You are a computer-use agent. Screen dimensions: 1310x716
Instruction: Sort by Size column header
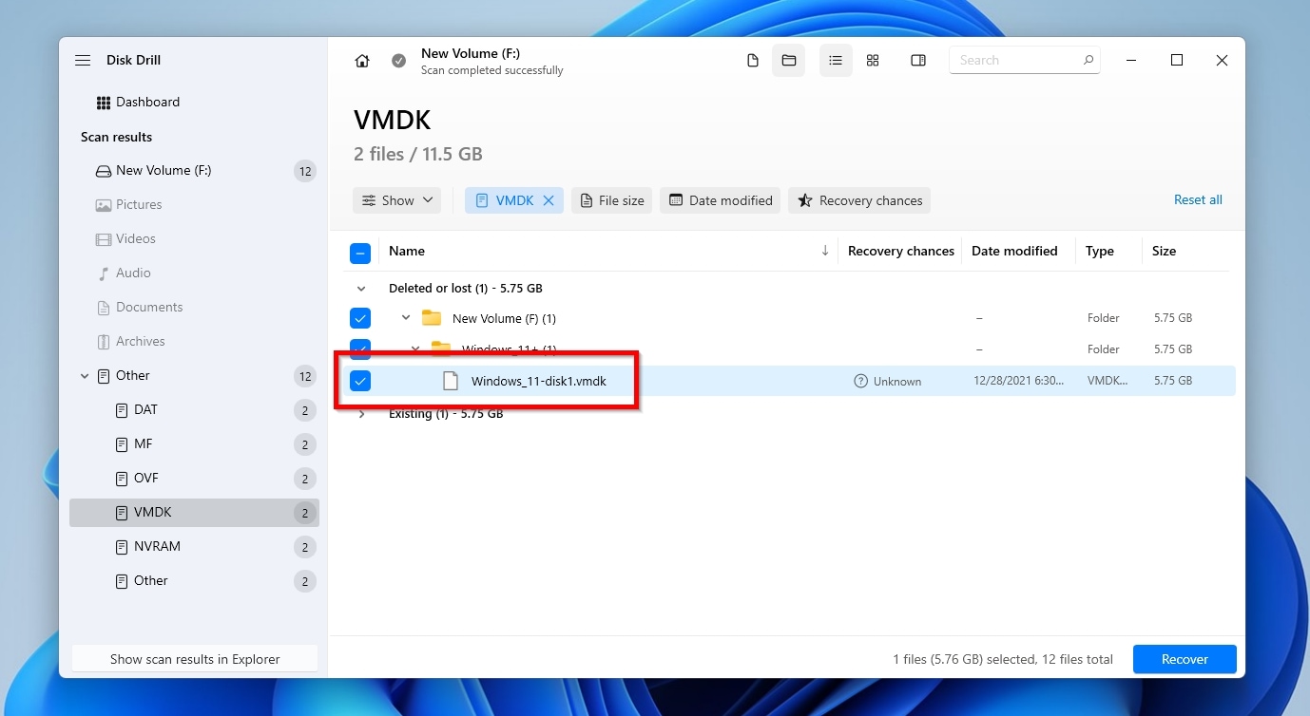pyautogui.click(x=1164, y=251)
